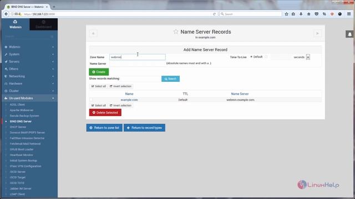Open Initial System Bootup module
This screenshot has width=355, height=199.
(23, 161)
